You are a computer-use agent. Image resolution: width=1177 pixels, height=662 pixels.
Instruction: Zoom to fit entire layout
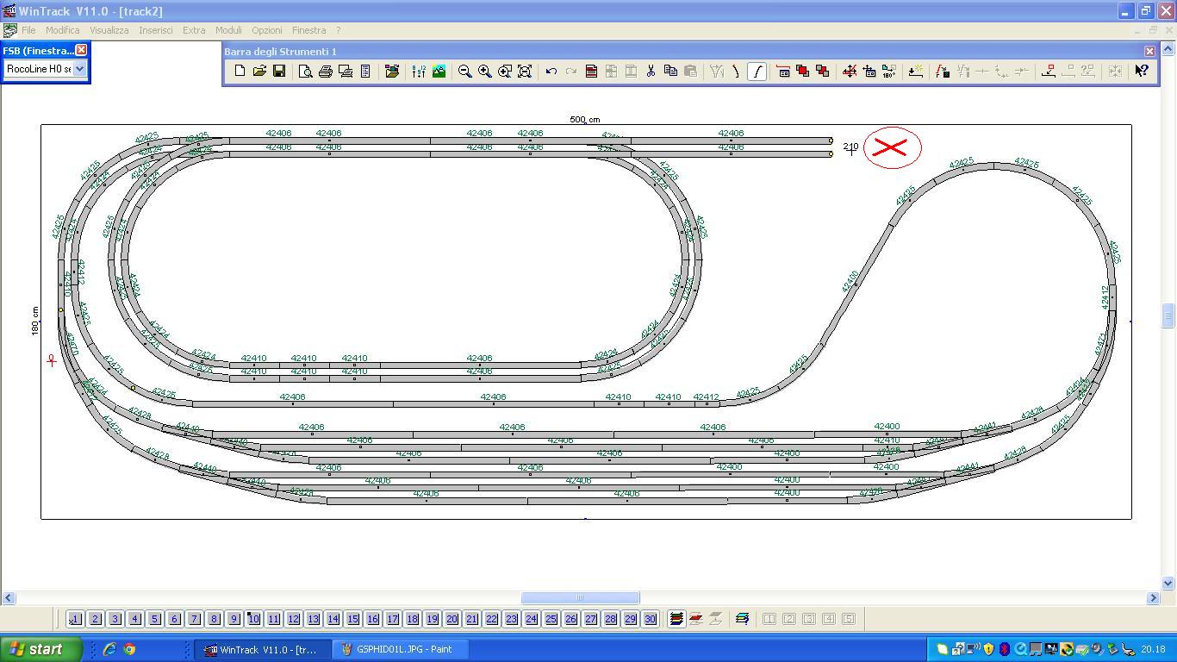525,72
